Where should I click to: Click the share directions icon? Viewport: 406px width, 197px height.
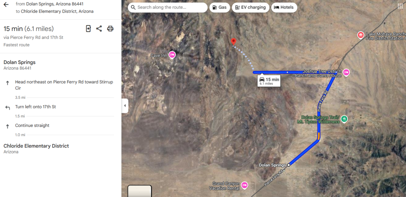click(99, 29)
